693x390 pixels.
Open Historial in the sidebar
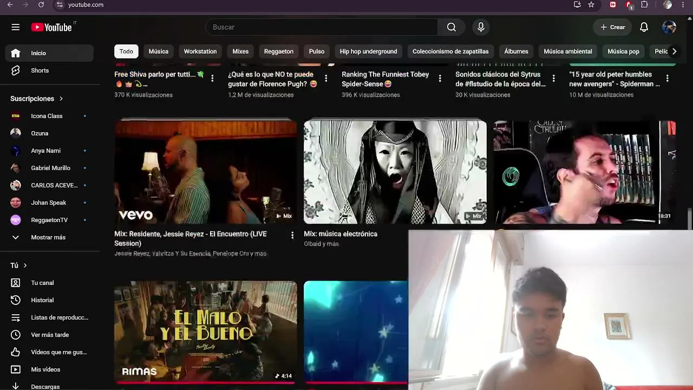[49, 300]
